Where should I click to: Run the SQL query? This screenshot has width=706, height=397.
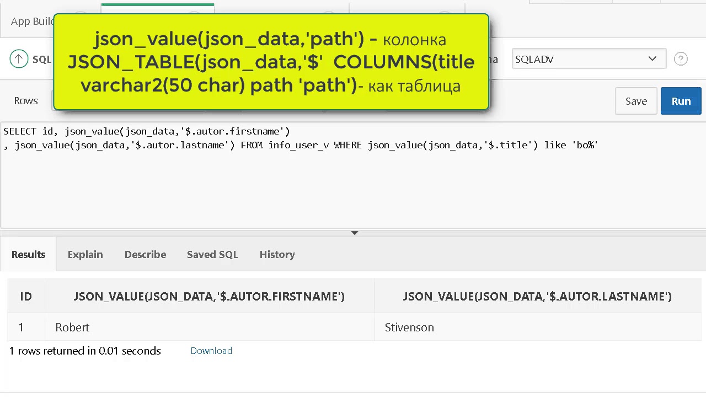681,101
